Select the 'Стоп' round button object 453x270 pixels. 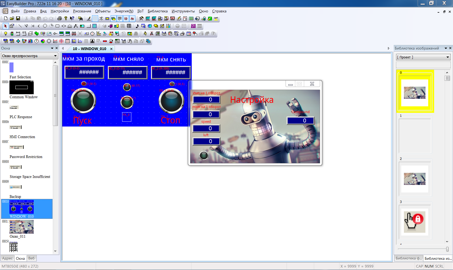pos(171,101)
